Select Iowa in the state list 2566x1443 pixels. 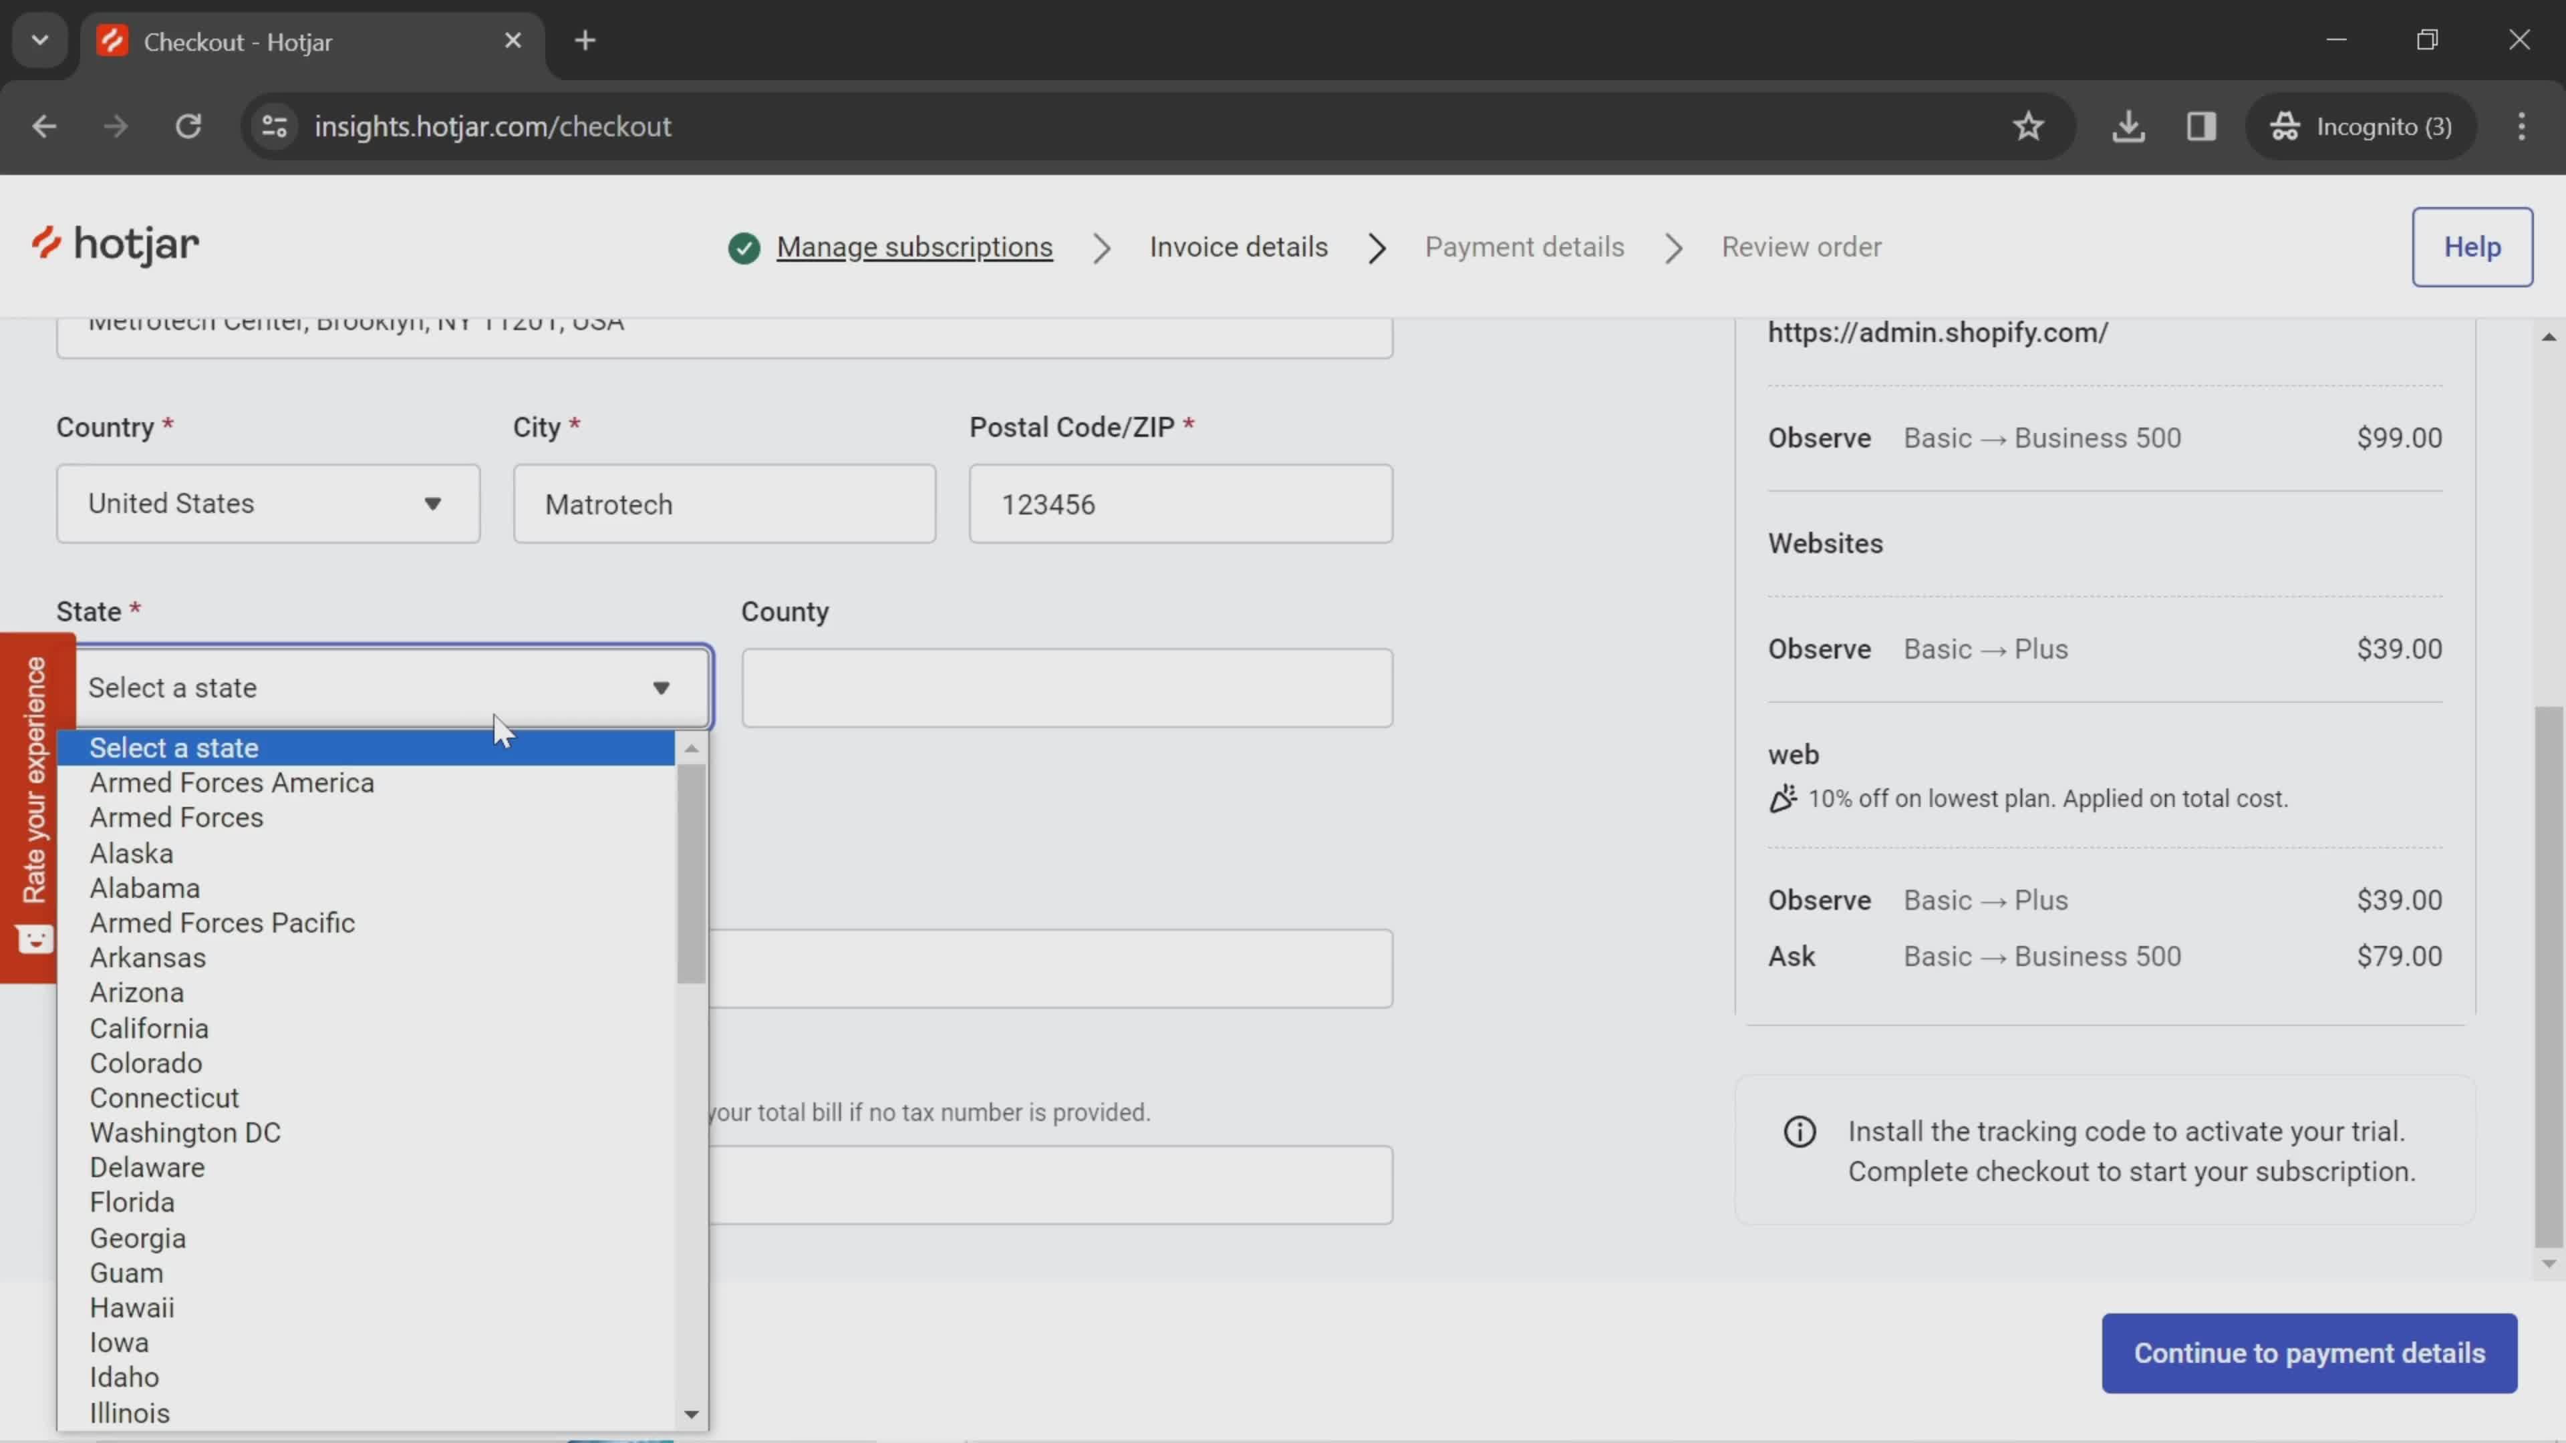pyautogui.click(x=366, y=1343)
